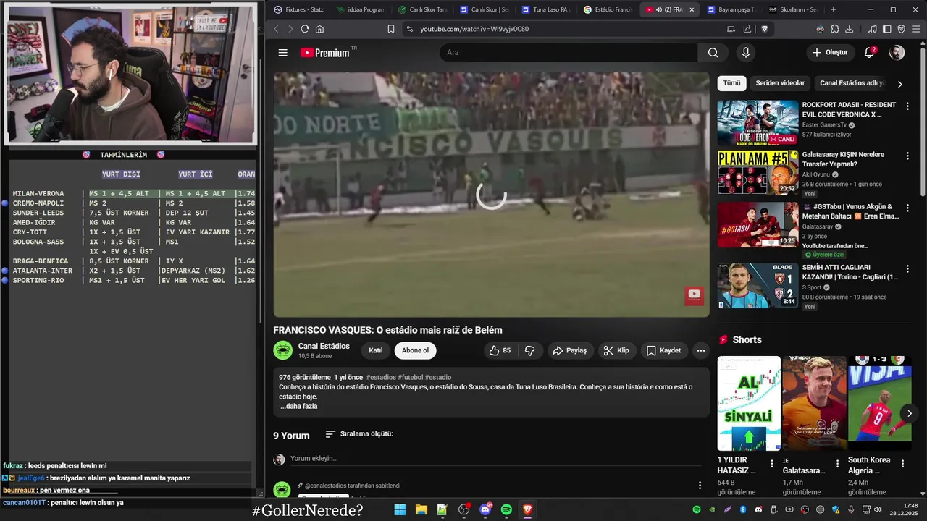The image size is (927, 521).
Task: Switch to iddaa Program tab
Action: point(361,9)
